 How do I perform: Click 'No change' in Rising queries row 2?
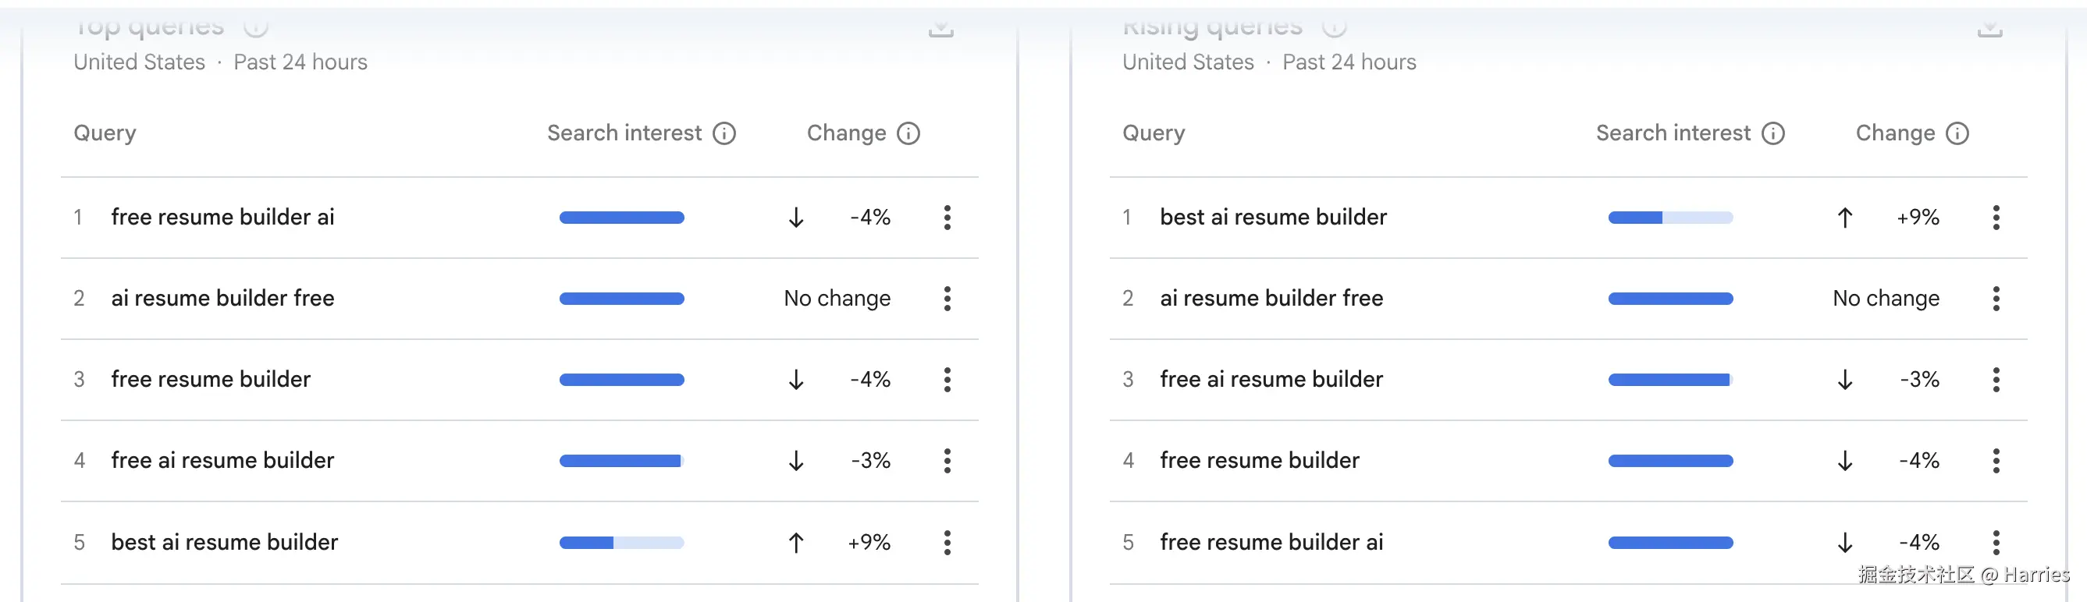click(1886, 299)
